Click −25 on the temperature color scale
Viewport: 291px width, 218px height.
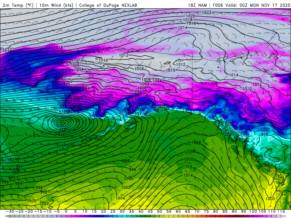tap(19, 211)
